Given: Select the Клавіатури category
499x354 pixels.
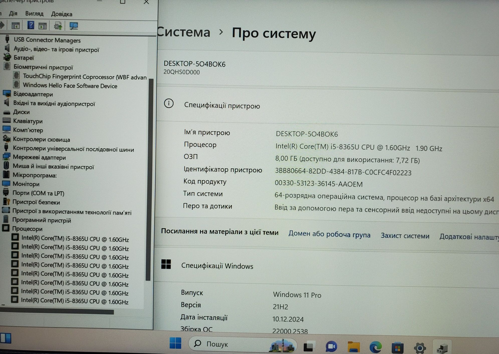Looking at the screenshot, I should [x=28, y=121].
